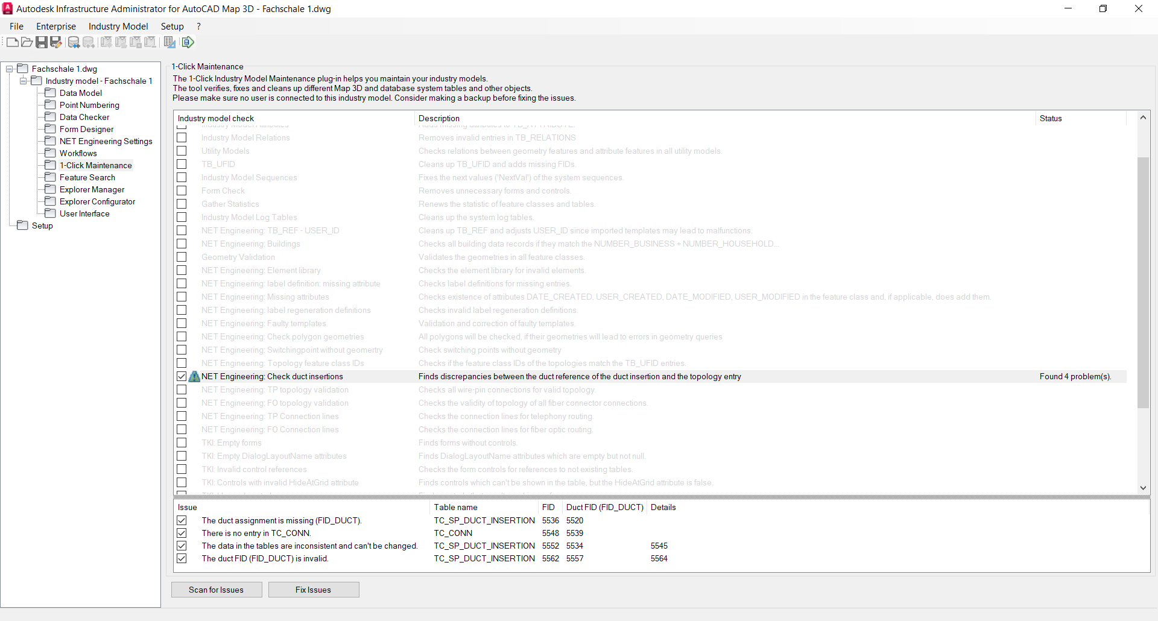Check the Gather Statistics checkbox
1158x621 pixels.
[x=182, y=204]
